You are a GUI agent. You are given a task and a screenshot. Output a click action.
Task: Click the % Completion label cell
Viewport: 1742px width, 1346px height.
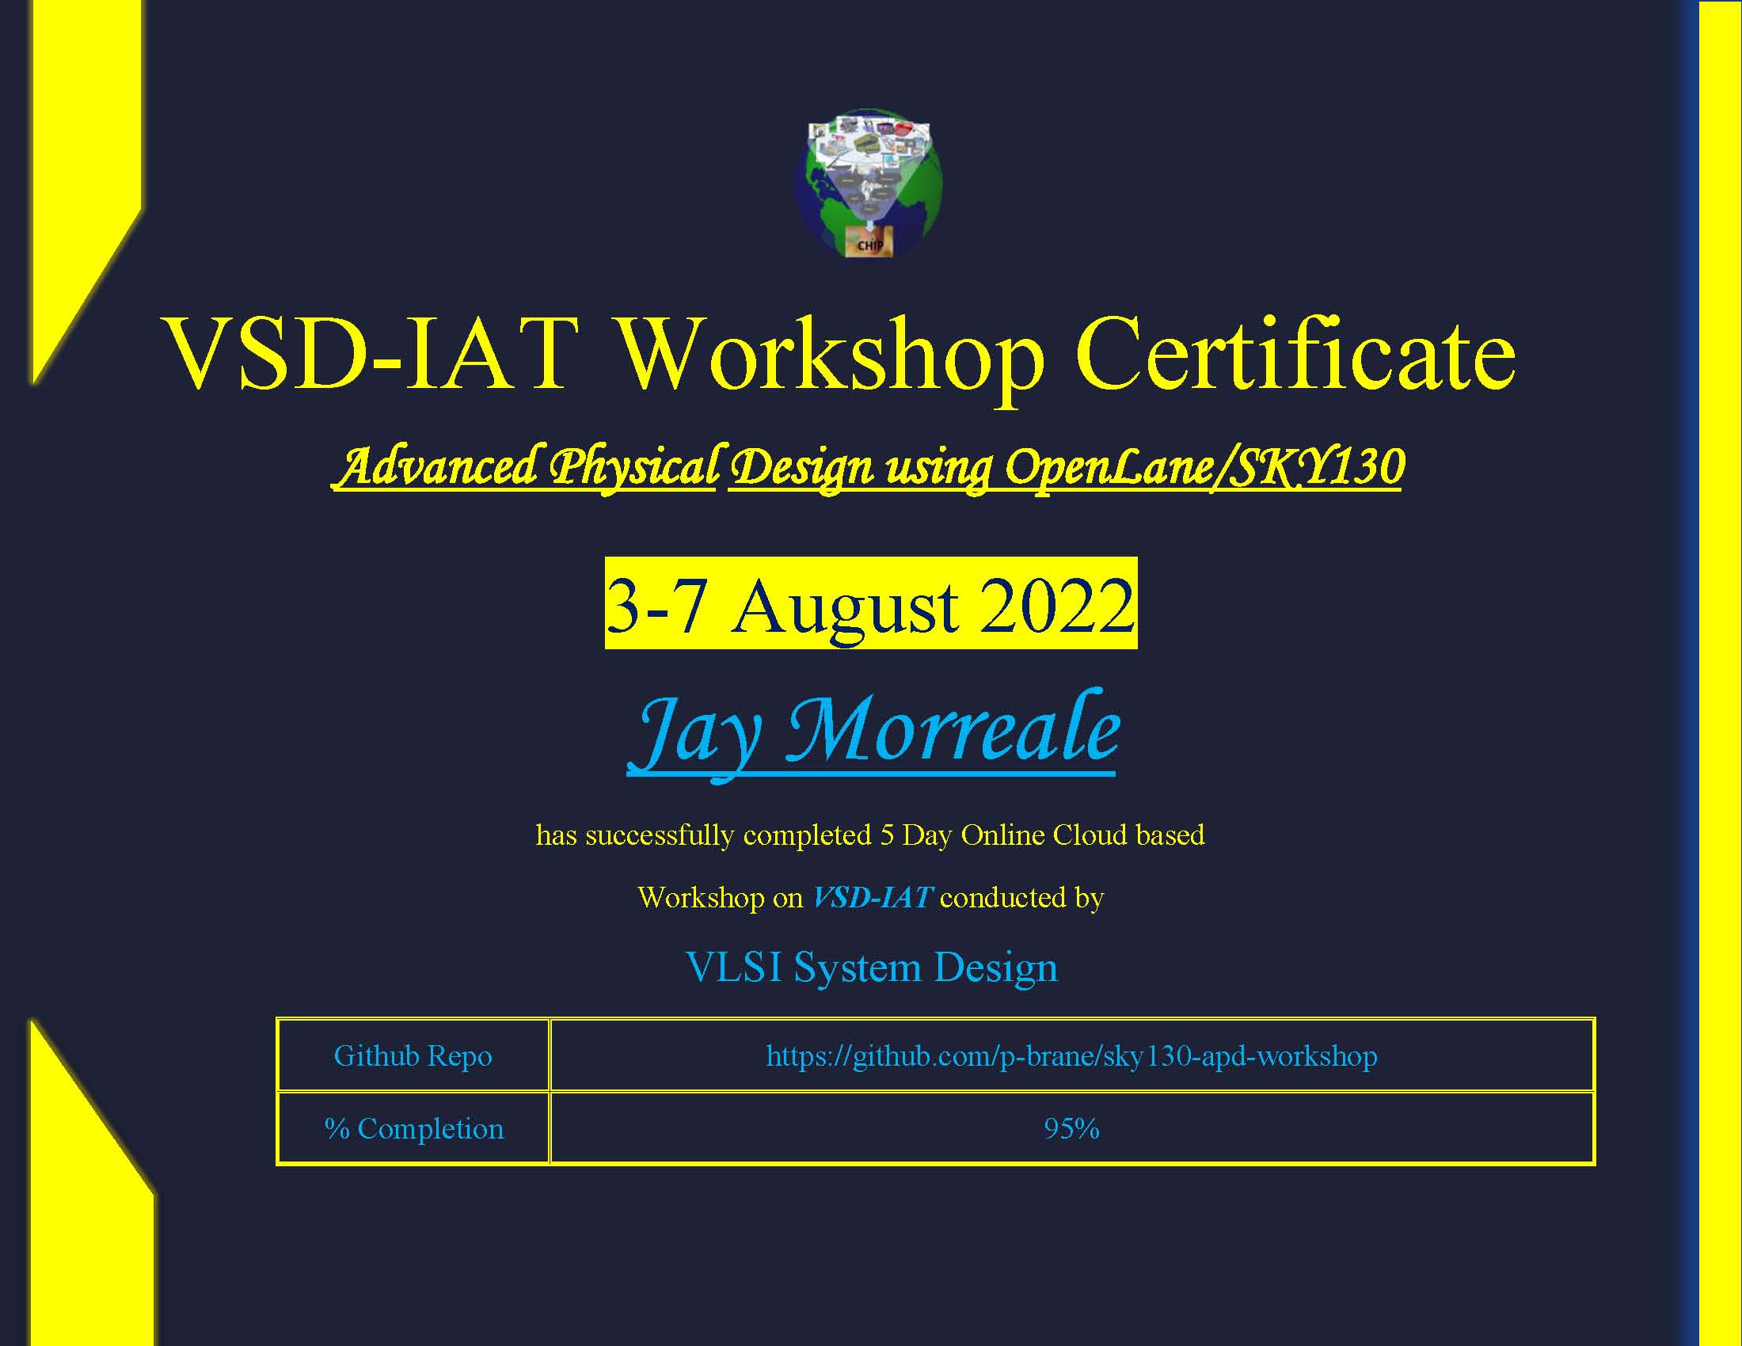point(413,1128)
